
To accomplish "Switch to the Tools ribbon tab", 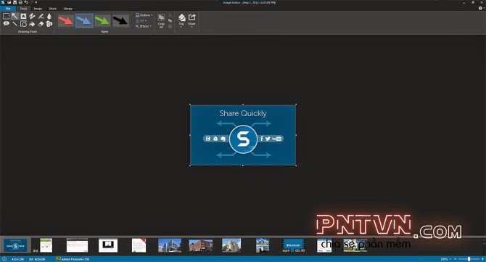I will (x=23, y=9).
